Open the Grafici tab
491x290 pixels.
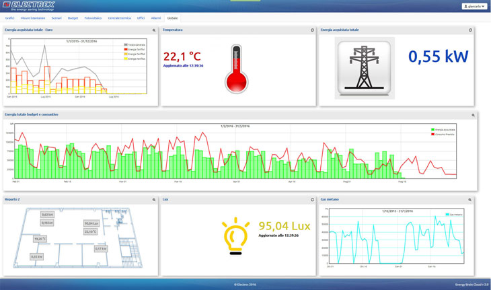click(10, 18)
